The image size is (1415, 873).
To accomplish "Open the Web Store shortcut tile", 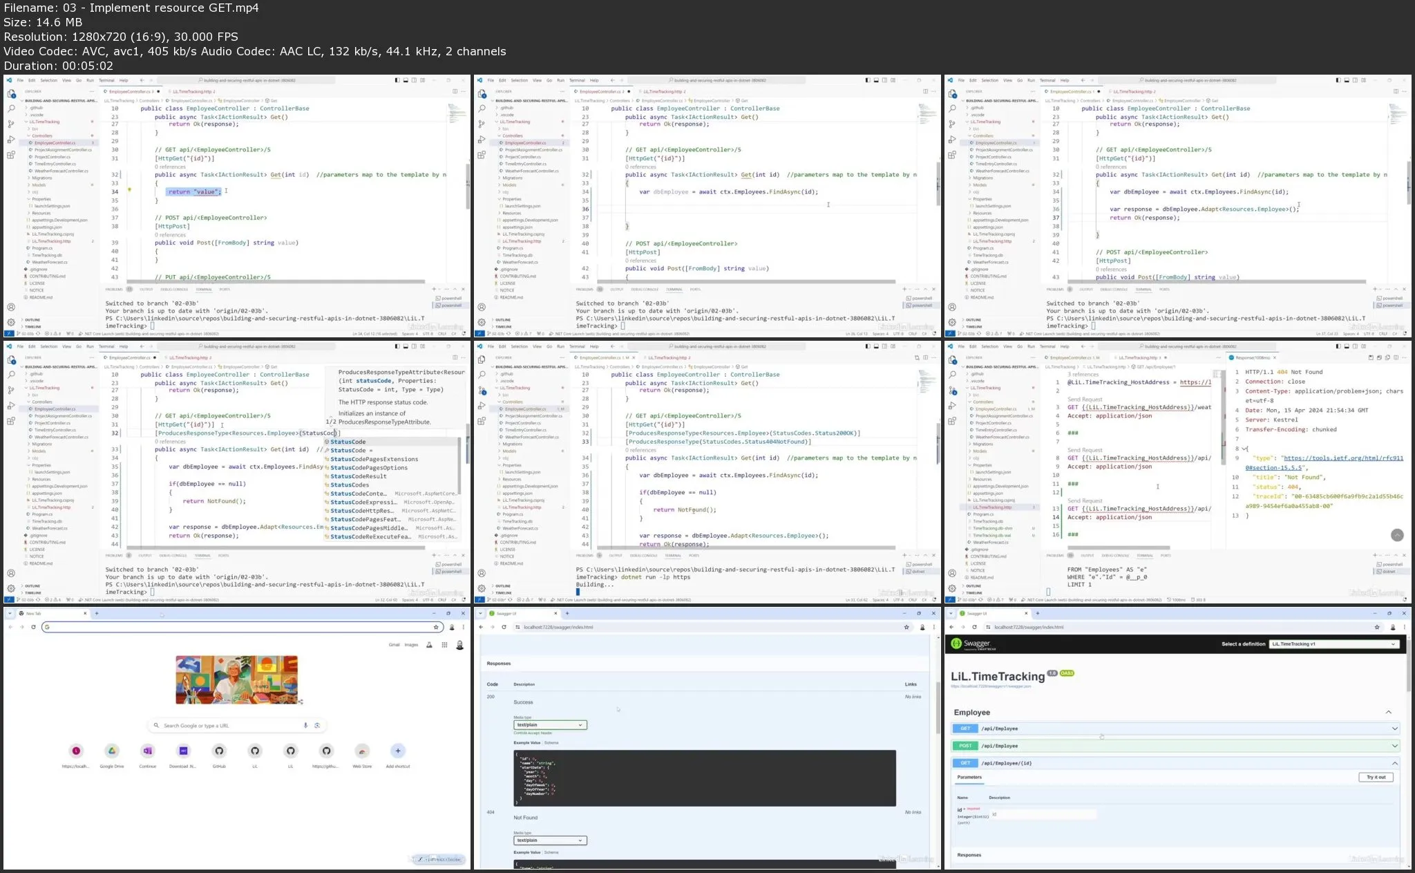I will click(x=362, y=751).
